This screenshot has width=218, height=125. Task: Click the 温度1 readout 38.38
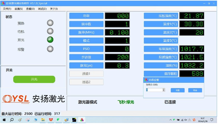192,24
